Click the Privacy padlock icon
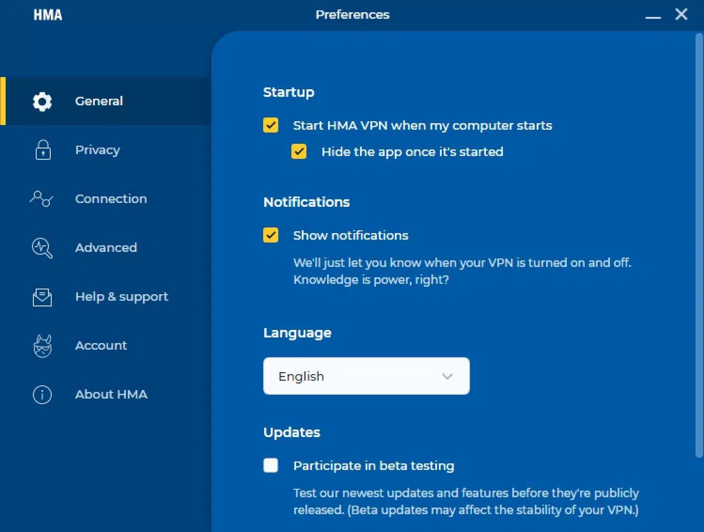Viewport: 704px width, 532px height. tap(43, 150)
